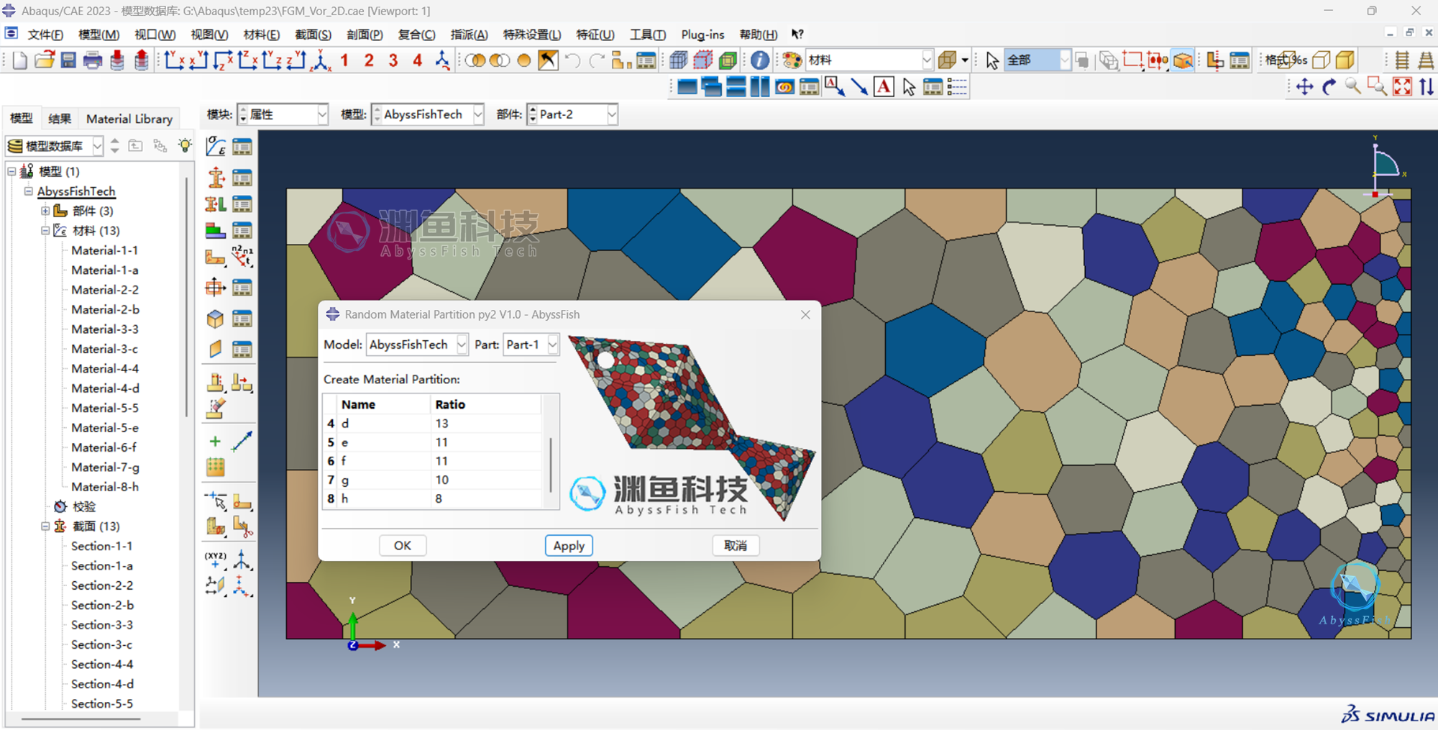This screenshot has height=730, width=1438.
Task: Auto-fit the view to the viewport
Action: coord(1402,87)
